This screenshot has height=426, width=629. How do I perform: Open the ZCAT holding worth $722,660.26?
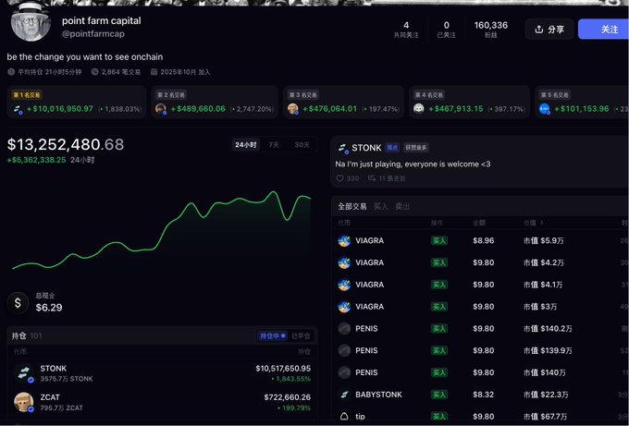tap(162, 402)
